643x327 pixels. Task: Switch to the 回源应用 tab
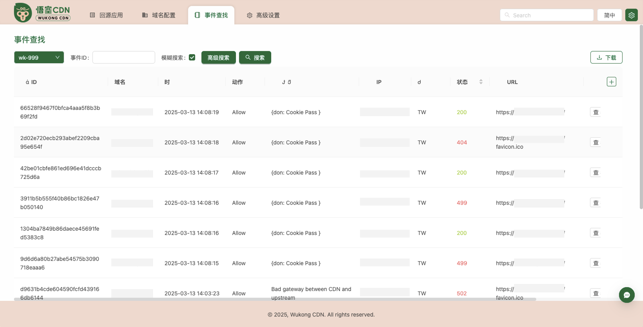(106, 15)
